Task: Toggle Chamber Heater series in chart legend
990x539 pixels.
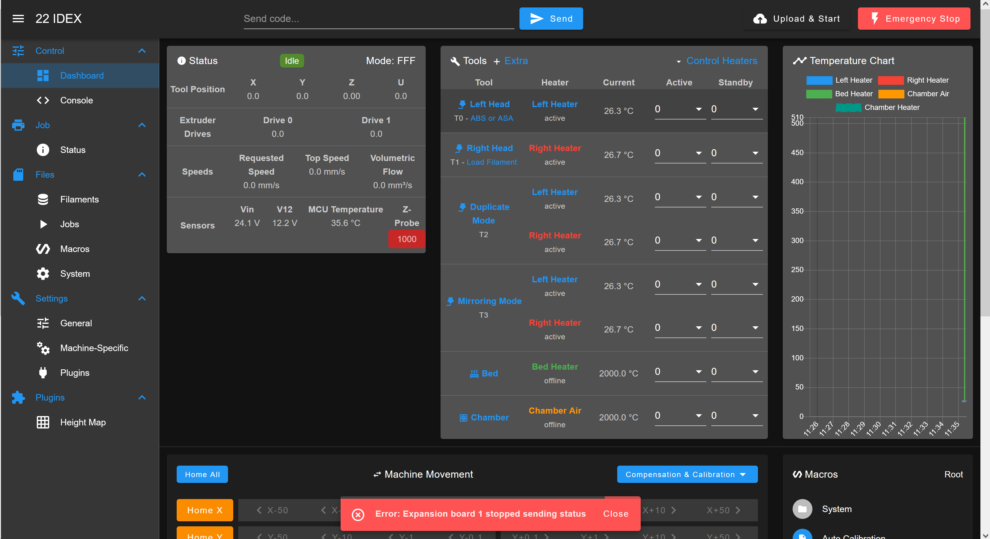Action: click(877, 107)
